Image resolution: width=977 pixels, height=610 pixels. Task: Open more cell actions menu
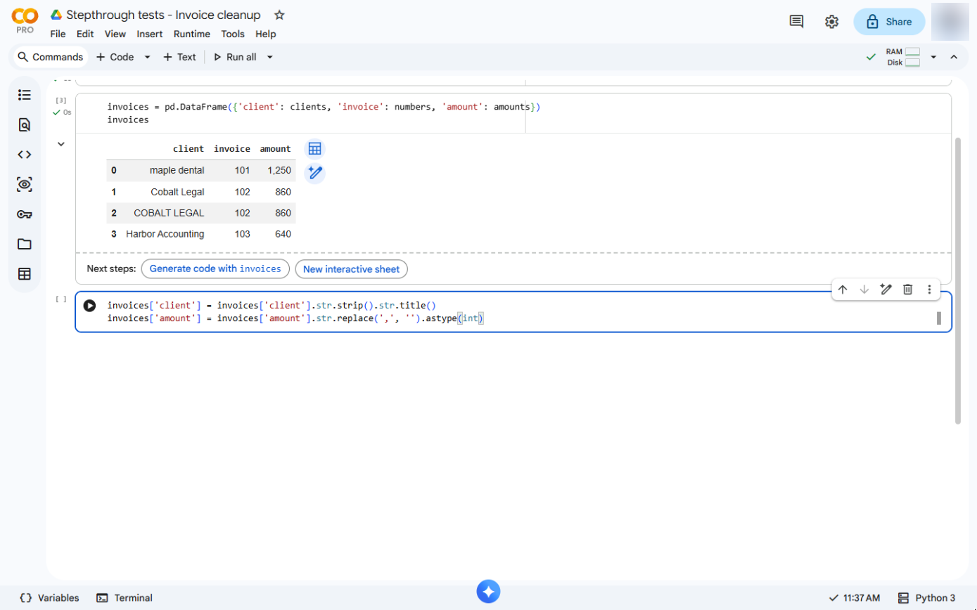[930, 290]
